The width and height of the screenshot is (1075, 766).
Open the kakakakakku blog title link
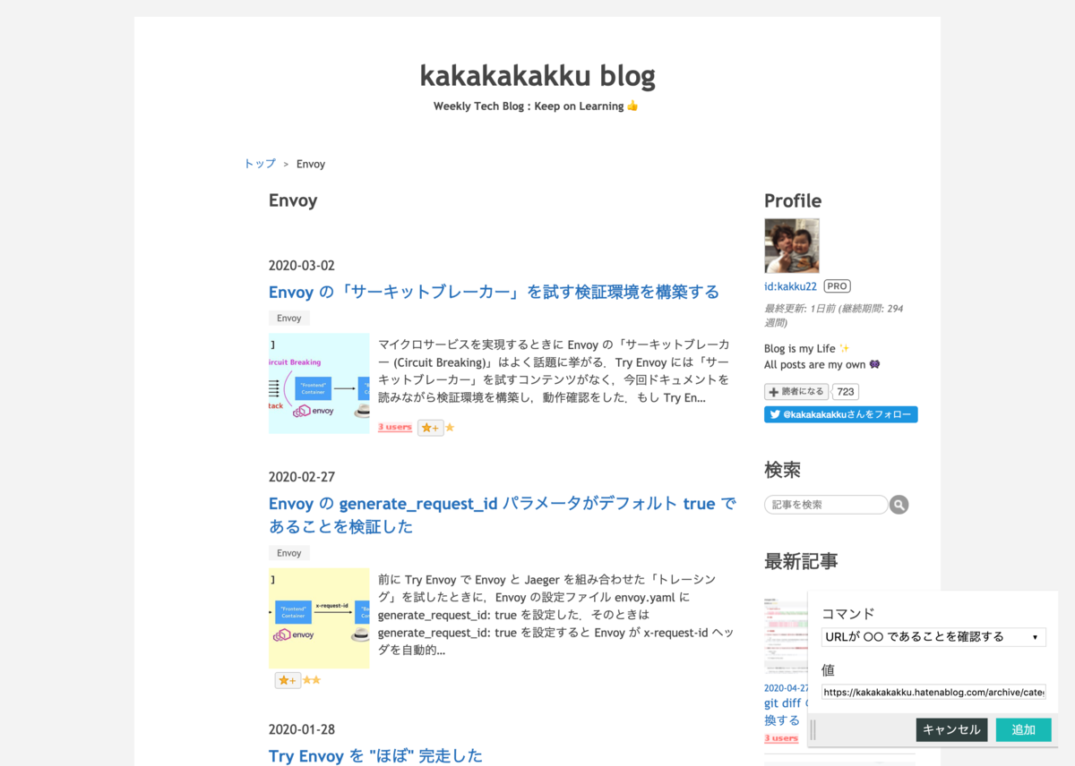(537, 76)
